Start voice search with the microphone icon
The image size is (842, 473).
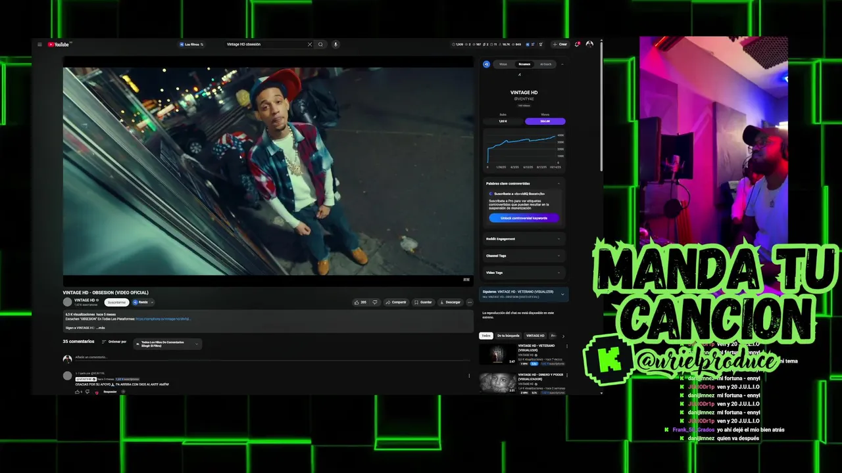click(335, 45)
